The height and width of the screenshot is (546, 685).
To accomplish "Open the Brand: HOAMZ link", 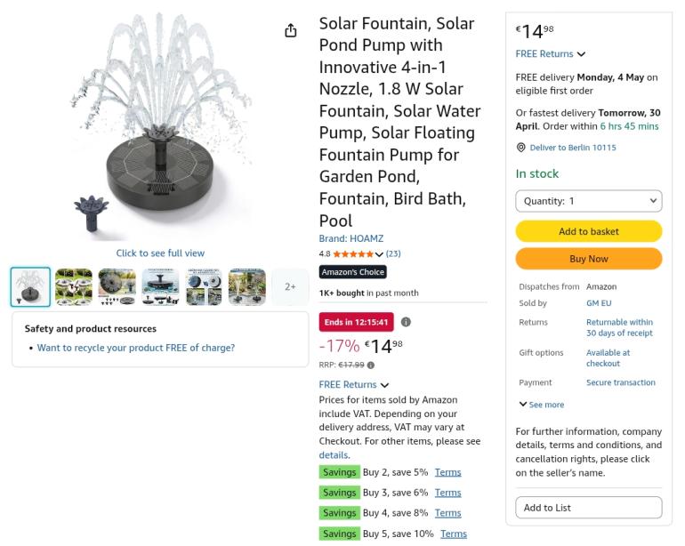I will (x=351, y=238).
